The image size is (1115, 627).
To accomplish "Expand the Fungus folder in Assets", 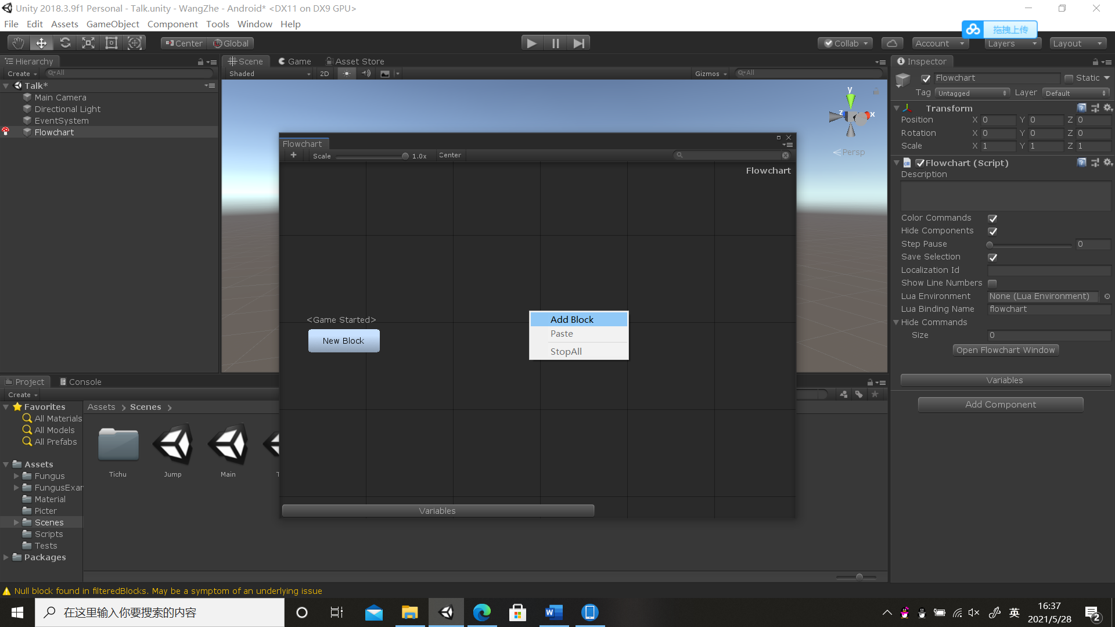I will pos(16,476).
